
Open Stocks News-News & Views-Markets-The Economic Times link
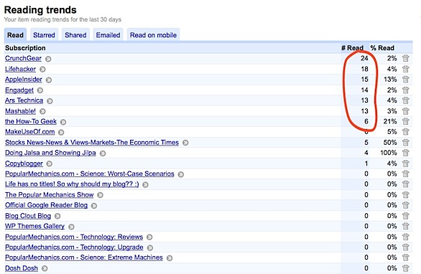click(92, 142)
